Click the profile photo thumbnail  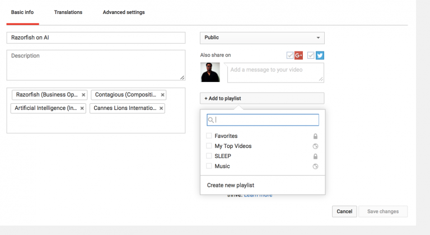click(x=210, y=73)
